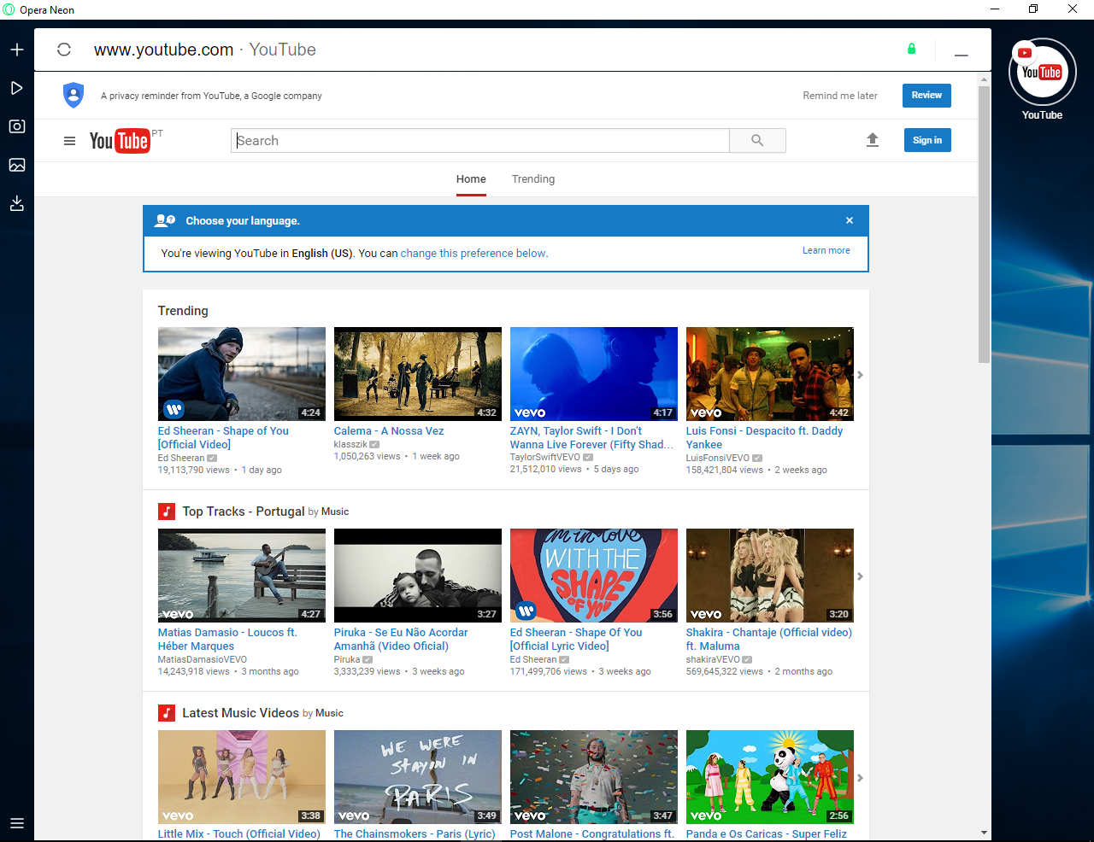Click Remind me later

coord(840,96)
